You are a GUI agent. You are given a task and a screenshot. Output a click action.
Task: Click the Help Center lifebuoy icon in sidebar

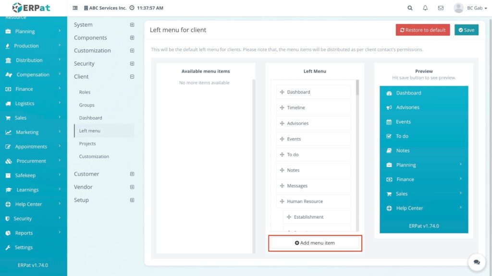(x=8, y=204)
